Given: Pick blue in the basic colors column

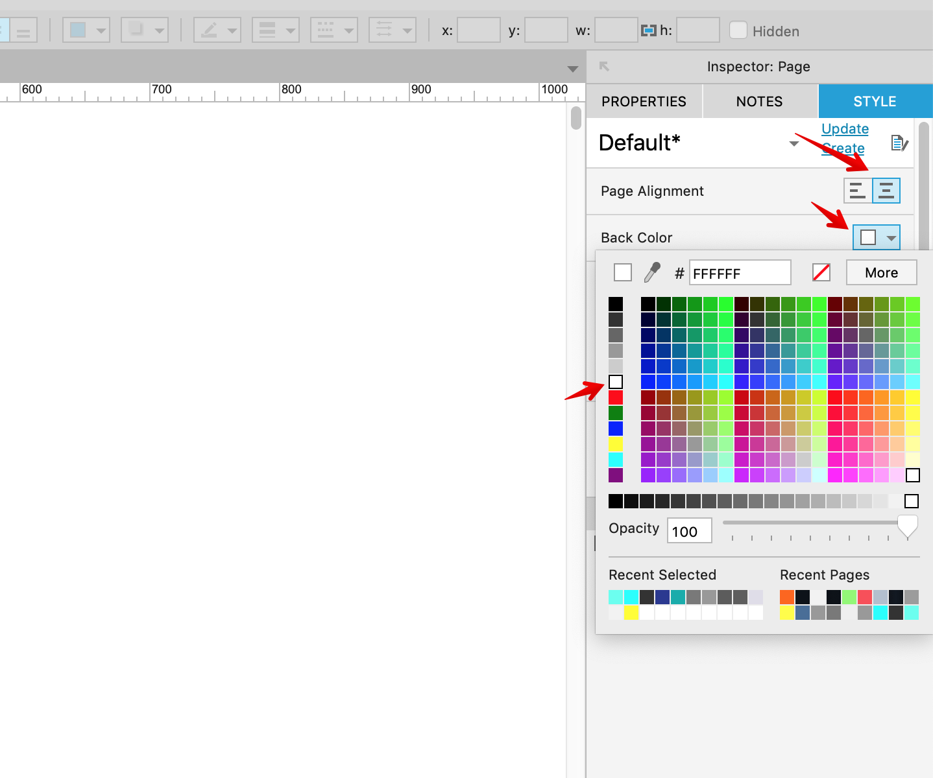Looking at the screenshot, I should 616,429.
